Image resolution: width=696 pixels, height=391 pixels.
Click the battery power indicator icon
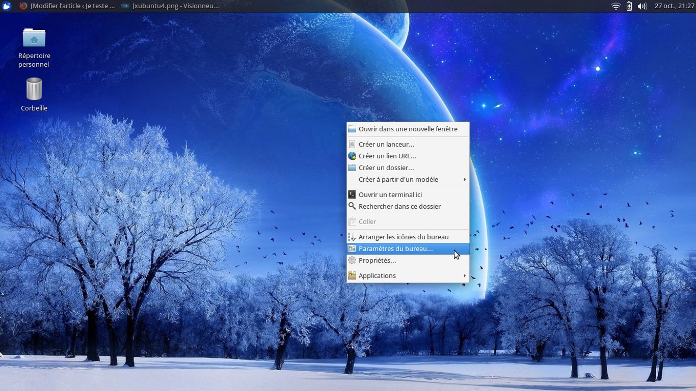[629, 6]
